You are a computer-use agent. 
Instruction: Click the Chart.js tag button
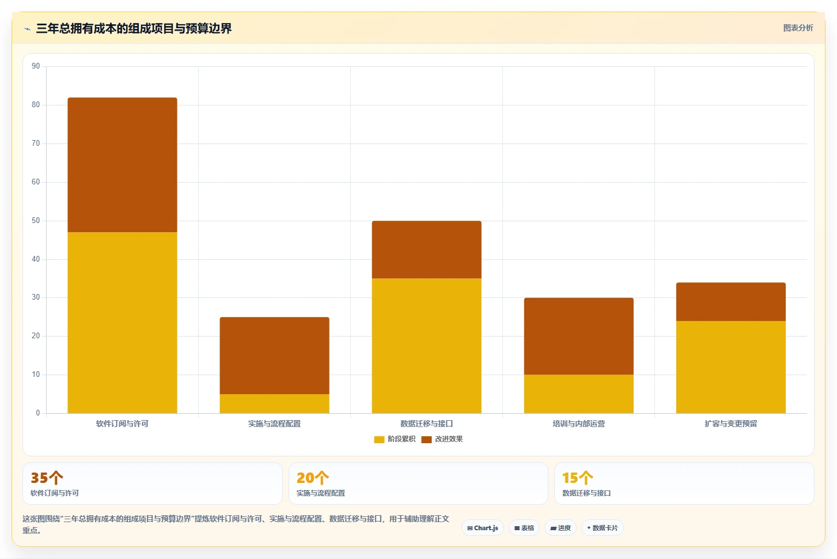pos(483,528)
